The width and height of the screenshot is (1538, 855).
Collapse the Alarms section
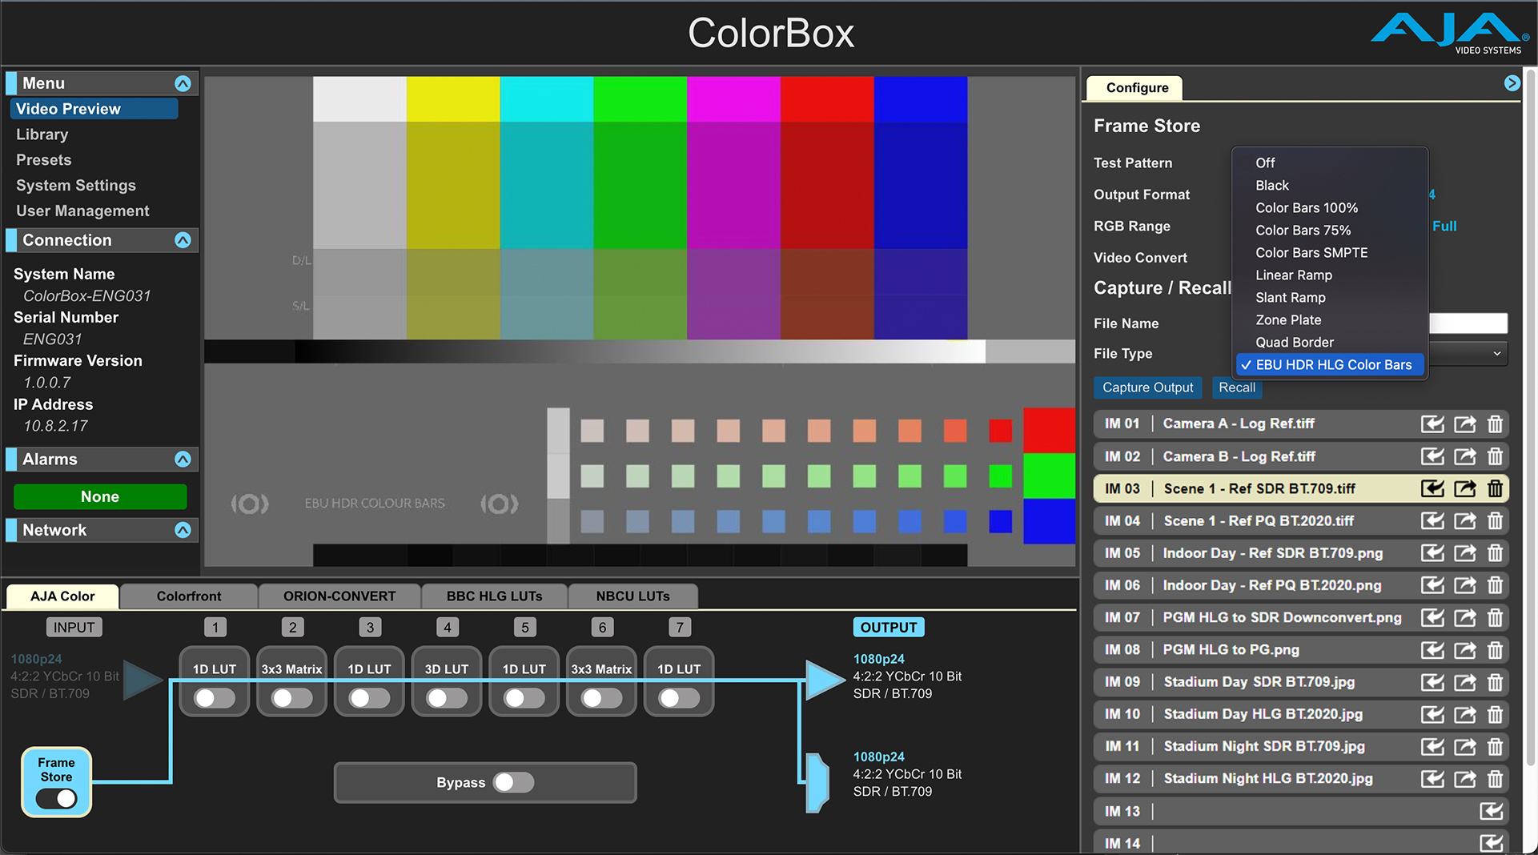pyautogui.click(x=183, y=460)
